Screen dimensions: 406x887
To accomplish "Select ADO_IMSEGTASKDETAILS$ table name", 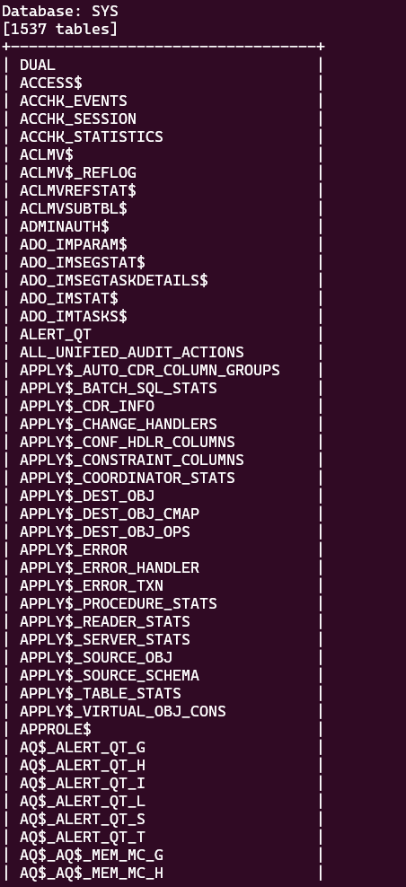I will pos(114,281).
